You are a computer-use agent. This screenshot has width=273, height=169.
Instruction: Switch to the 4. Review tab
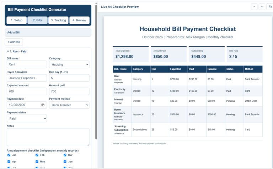pyautogui.click(x=79, y=20)
